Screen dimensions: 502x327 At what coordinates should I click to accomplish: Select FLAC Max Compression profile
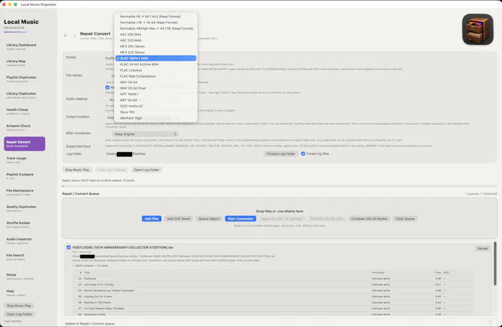156,76
